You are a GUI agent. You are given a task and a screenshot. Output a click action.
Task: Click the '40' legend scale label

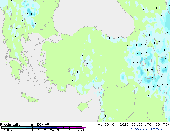point(71,130)
